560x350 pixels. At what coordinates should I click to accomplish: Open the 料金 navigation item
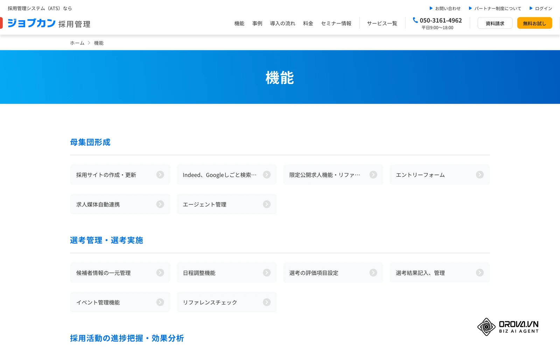tap(308, 23)
